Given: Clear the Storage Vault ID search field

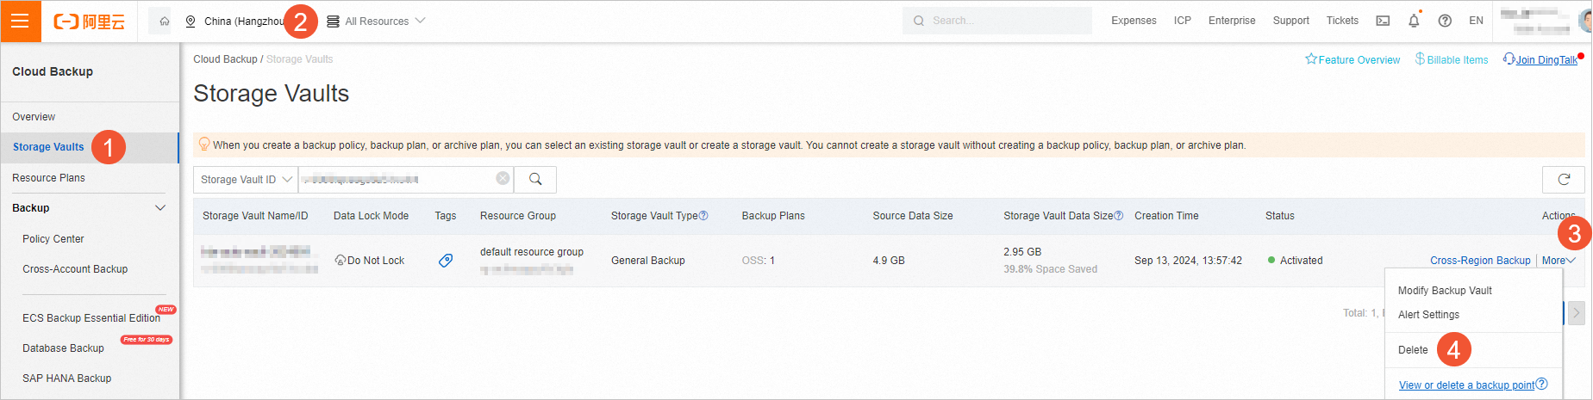Looking at the screenshot, I should (x=503, y=179).
